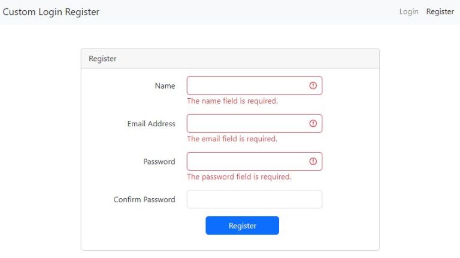Click the 'The name field is required.' message
Screen dimensions: 460x258
(232, 101)
